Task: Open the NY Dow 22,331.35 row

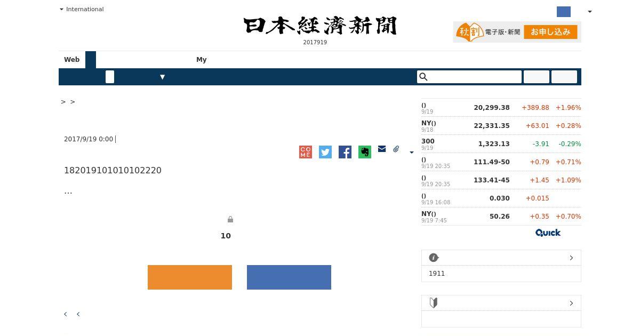Action: tap(501, 126)
